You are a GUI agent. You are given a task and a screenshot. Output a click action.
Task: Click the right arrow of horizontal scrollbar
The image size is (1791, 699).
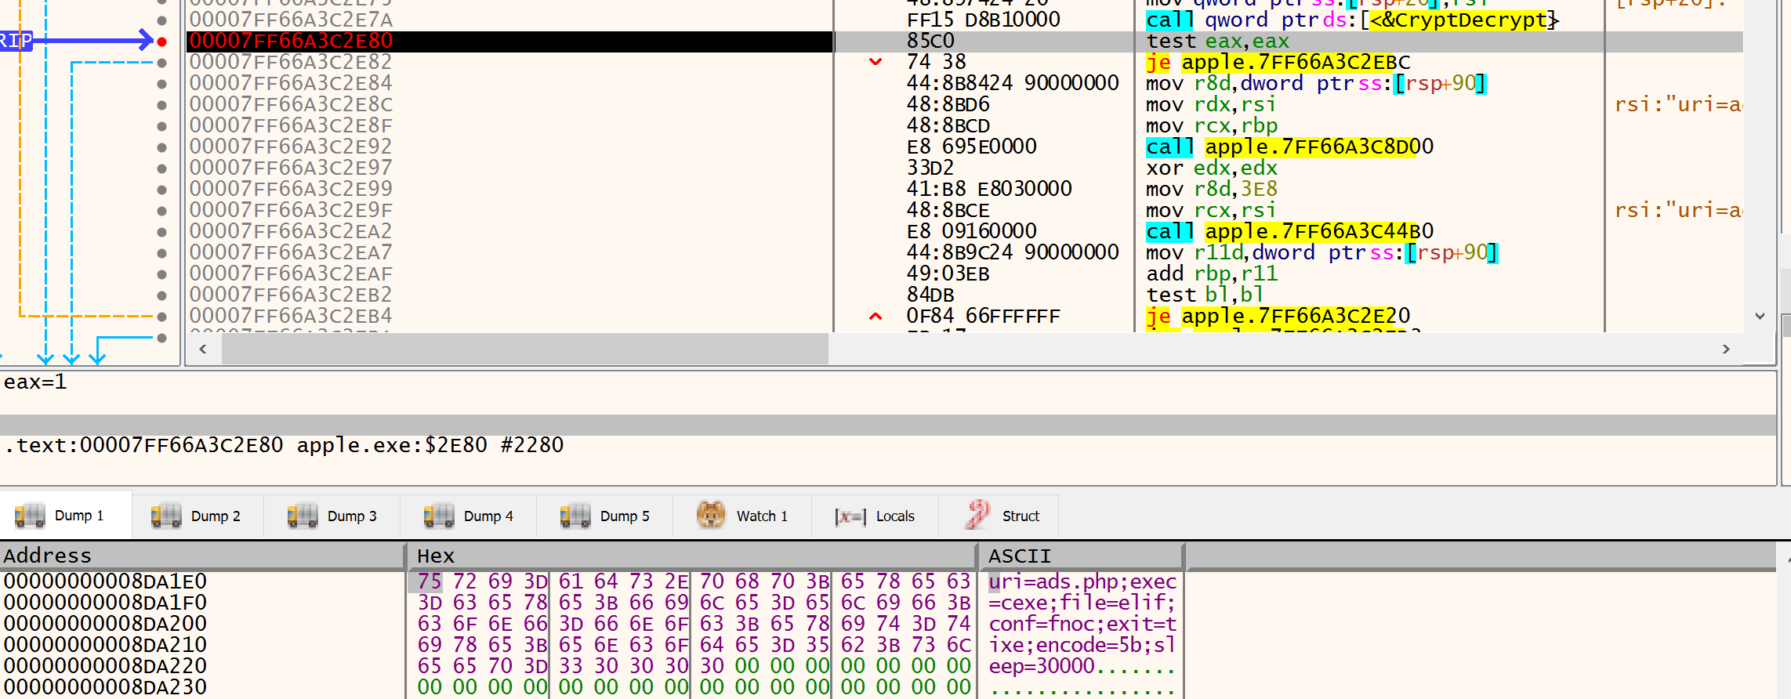click(1726, 349)
